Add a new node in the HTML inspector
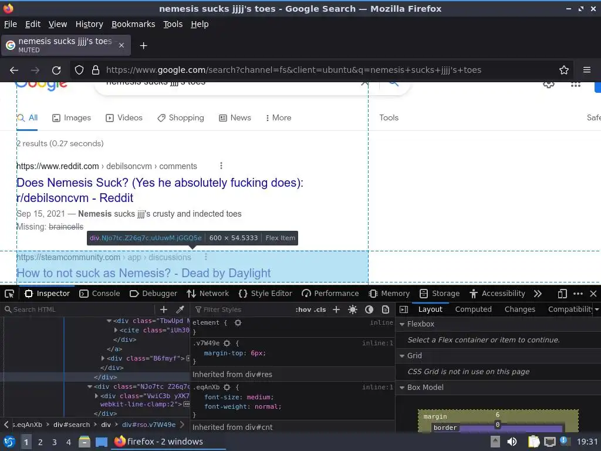Image resolution: width=601 pixels, height=451 pixels. 164,309
